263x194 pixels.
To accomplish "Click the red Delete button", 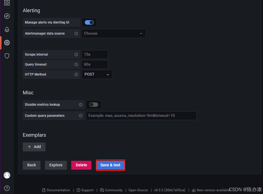I will pos(81,165).
